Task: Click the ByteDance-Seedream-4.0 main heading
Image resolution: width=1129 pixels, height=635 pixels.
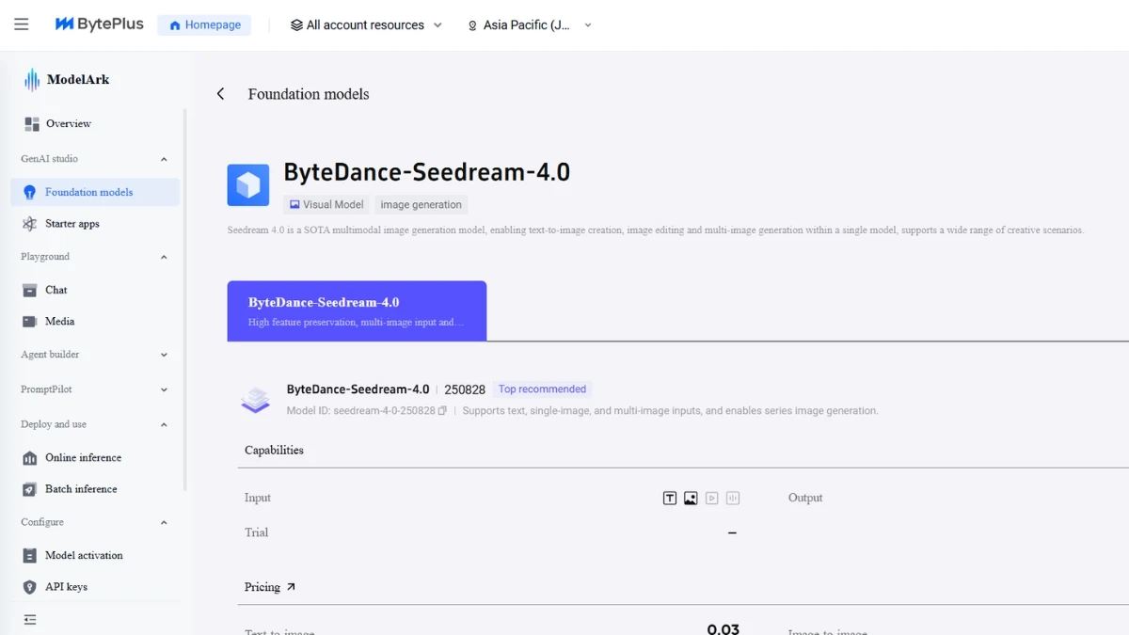Action: [426, 172]
